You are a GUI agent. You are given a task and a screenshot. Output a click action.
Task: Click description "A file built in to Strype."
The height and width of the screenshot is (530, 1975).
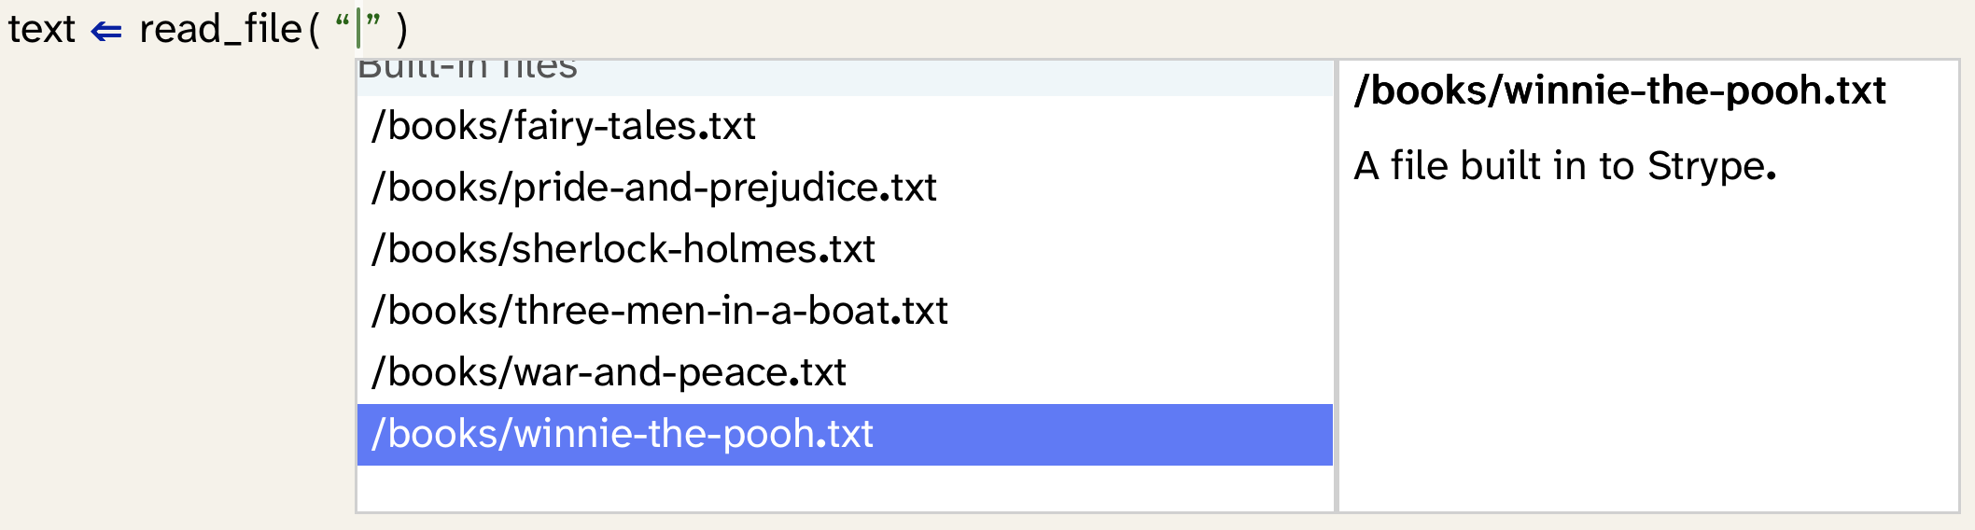point(1565,166)
